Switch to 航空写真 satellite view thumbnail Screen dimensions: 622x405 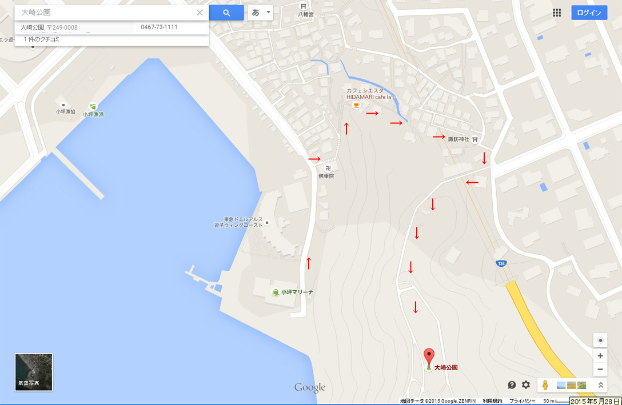click(x=34, y=372)
